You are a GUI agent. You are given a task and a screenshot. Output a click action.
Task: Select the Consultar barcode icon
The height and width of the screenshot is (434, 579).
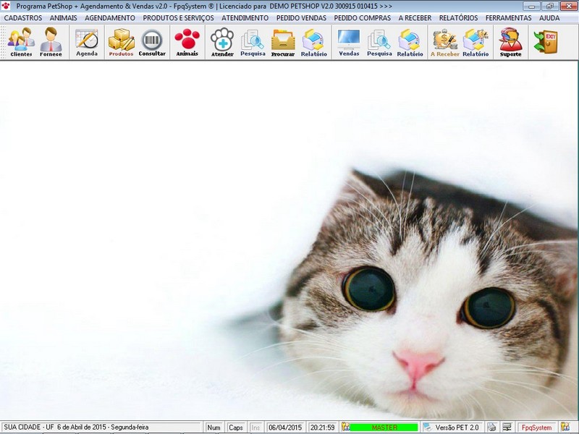(x=152, y=42)
